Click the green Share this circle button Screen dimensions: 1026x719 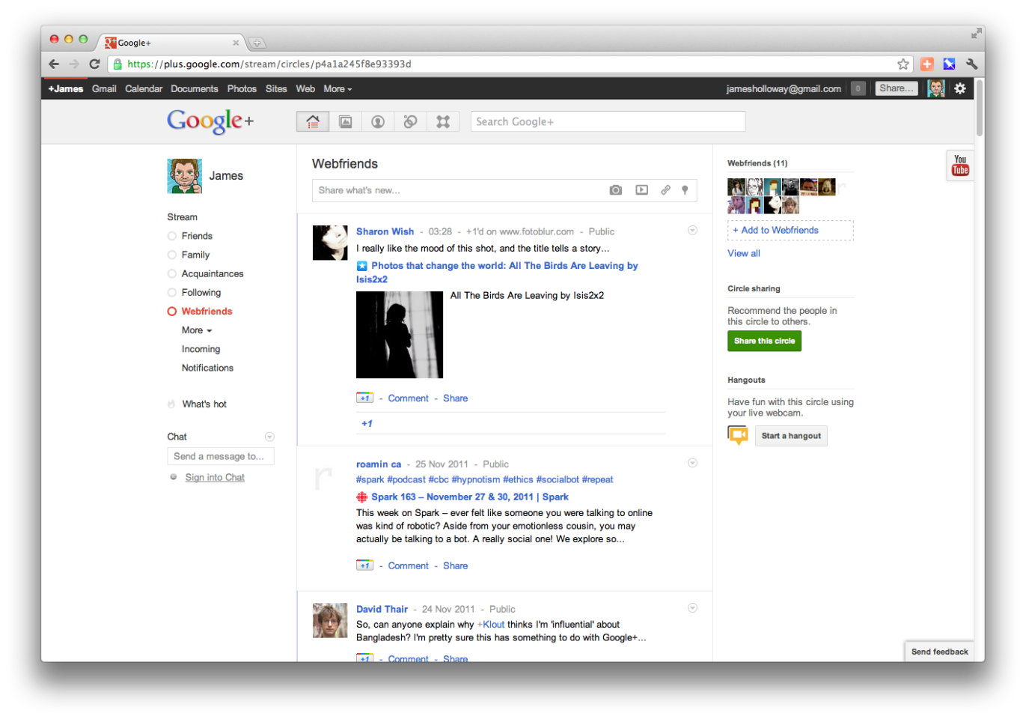point(764,341)
